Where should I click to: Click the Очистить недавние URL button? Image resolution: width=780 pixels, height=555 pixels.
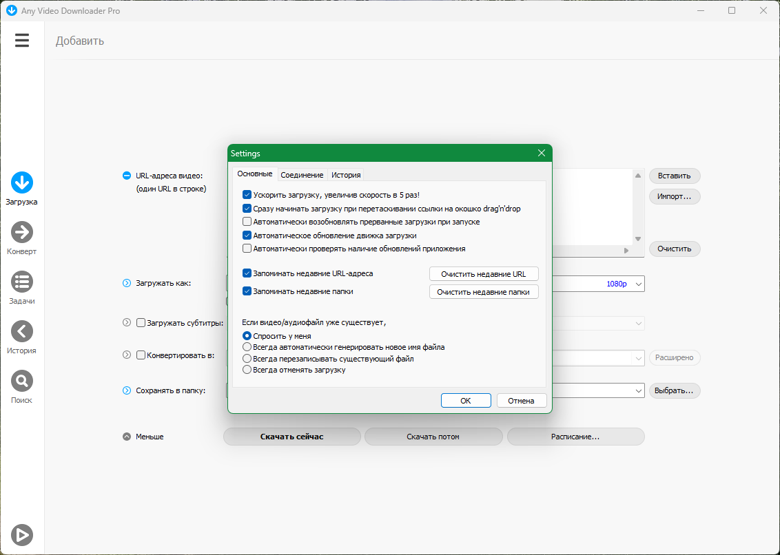[484, 274]
